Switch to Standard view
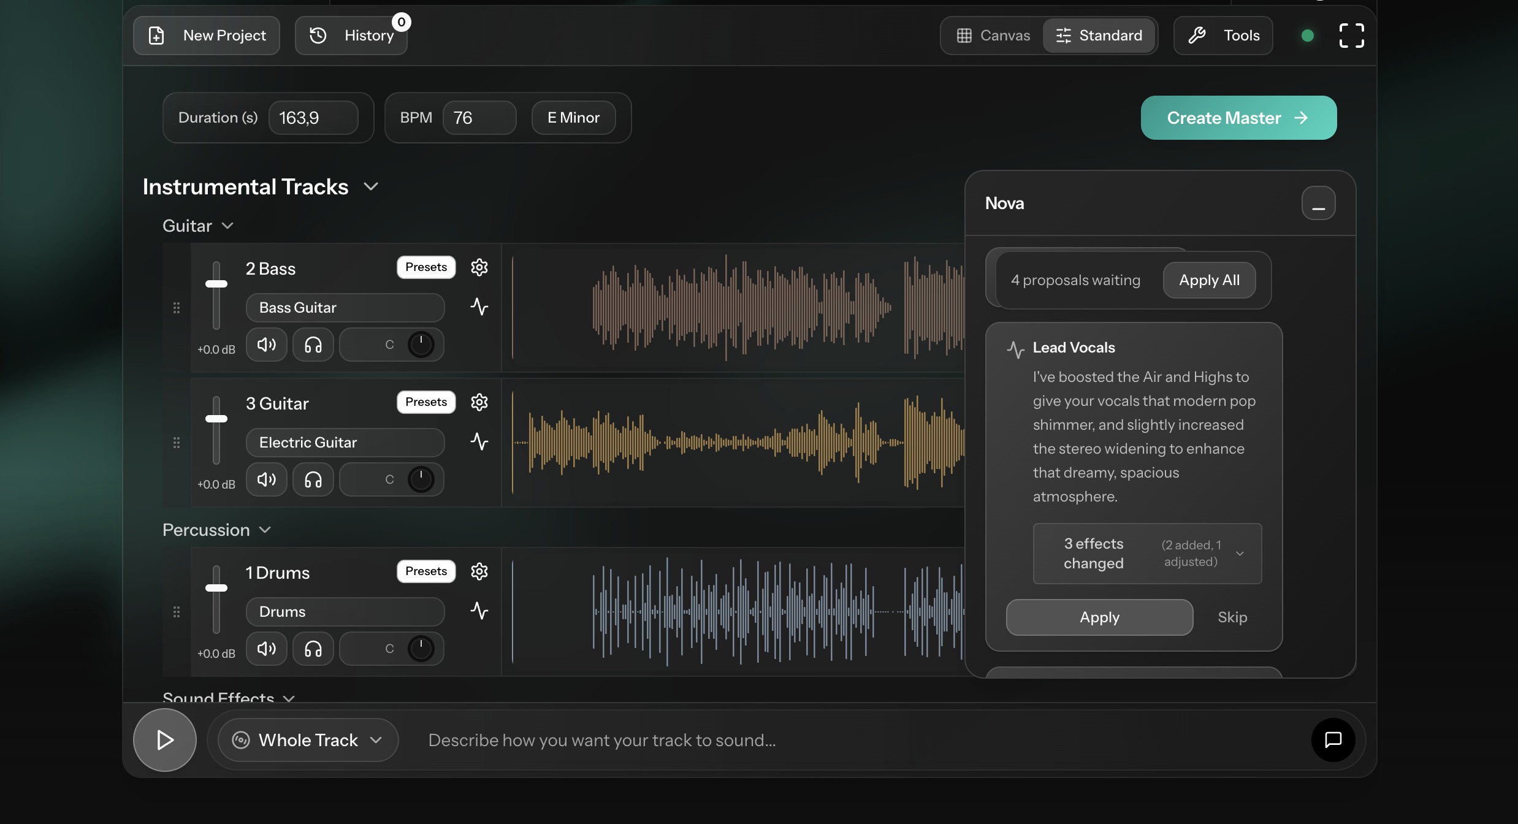1518x824 pixels. [x=1099, y=36]
